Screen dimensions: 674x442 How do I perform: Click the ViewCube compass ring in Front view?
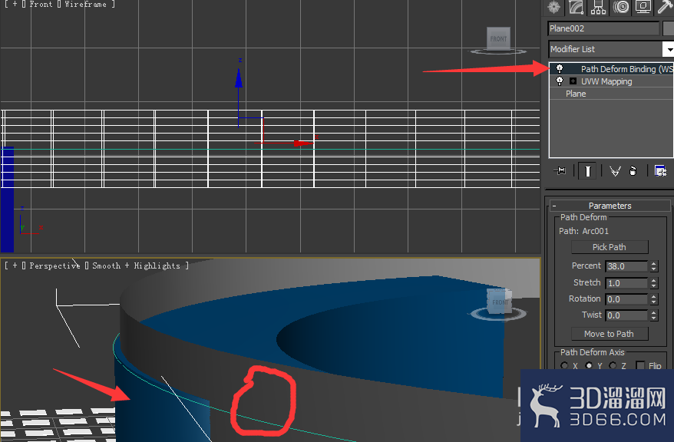498,52
